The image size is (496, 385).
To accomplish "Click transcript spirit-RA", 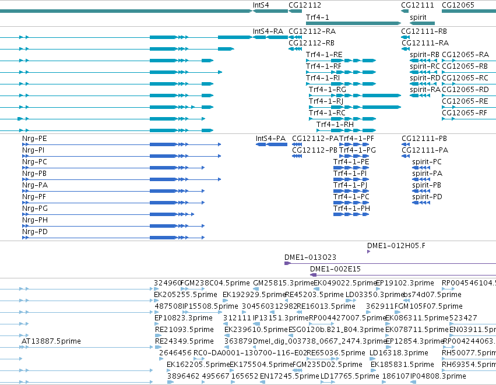I will pos(425,90).
